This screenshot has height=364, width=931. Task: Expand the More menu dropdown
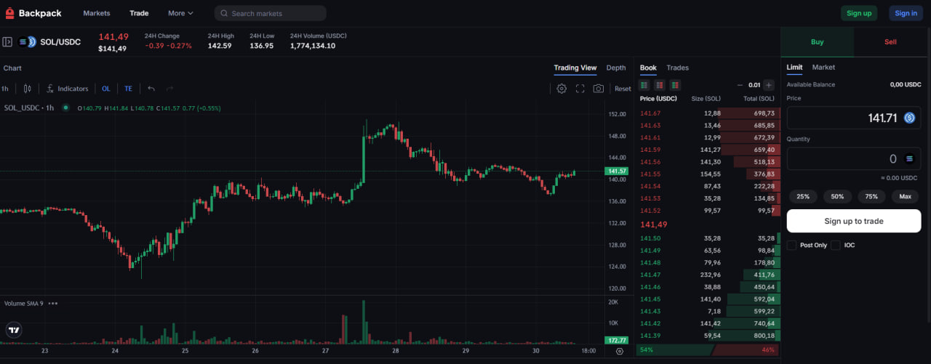(180, 13)
